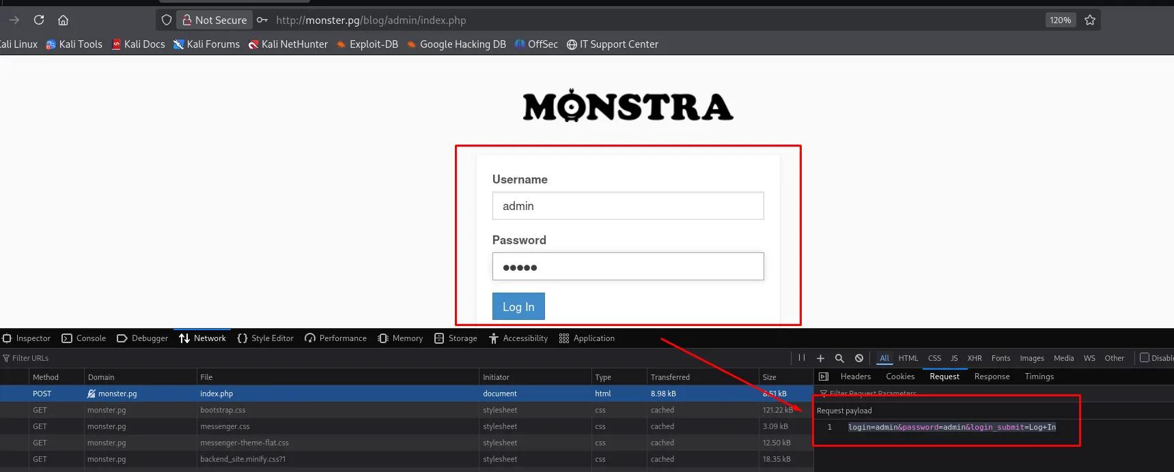Screen dimensions: 1174x472
Task: Select the Network devtools tab
Action: point(202,338)
